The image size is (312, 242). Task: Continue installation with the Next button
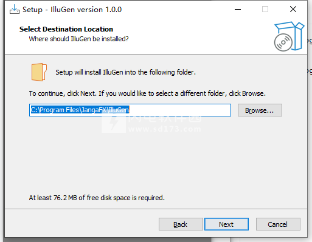226,224
